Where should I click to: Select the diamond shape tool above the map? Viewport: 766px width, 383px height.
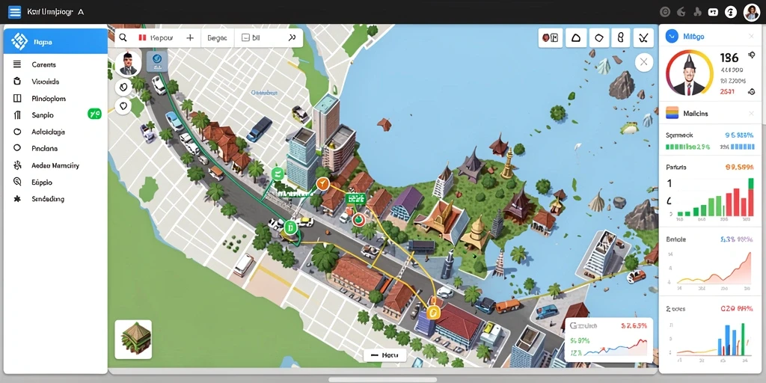599,37
